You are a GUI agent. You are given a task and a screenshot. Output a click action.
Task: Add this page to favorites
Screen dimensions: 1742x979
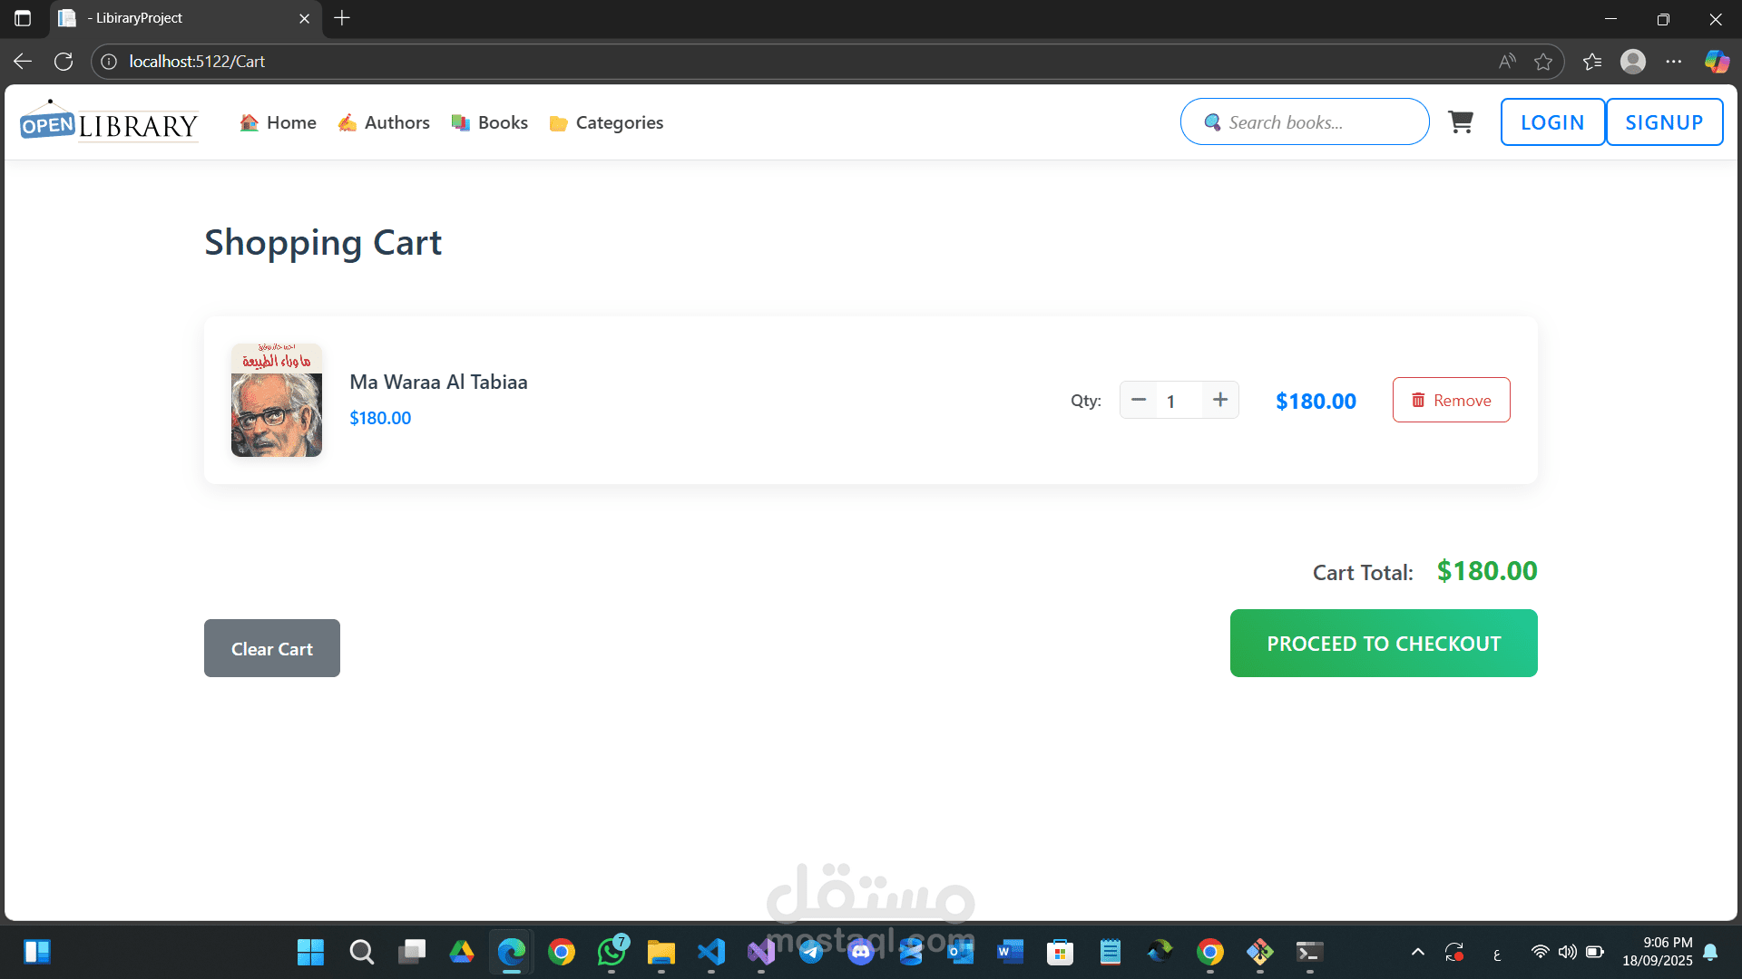[x=1543, y=61]
